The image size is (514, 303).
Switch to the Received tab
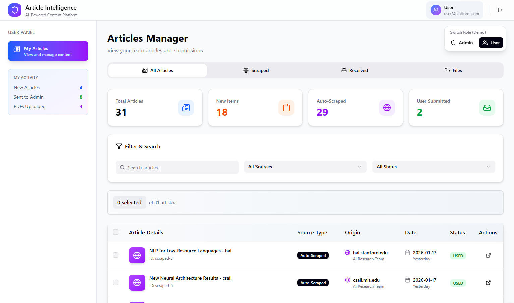pos(355,70)
